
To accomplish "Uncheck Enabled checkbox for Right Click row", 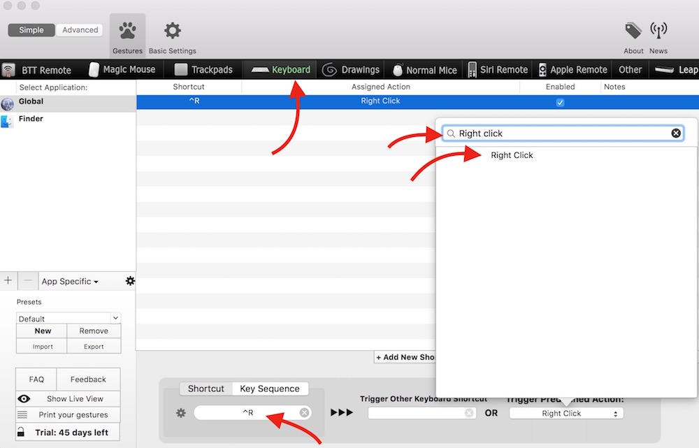I will coord(560,102).
